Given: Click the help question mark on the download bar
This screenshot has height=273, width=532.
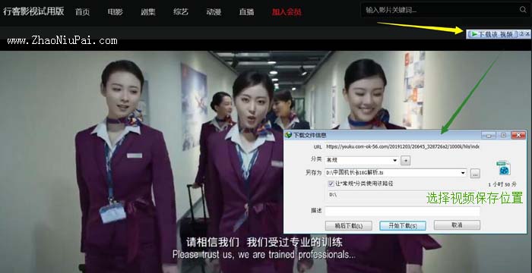Looking at the screenshot, I should coord(522,34).
